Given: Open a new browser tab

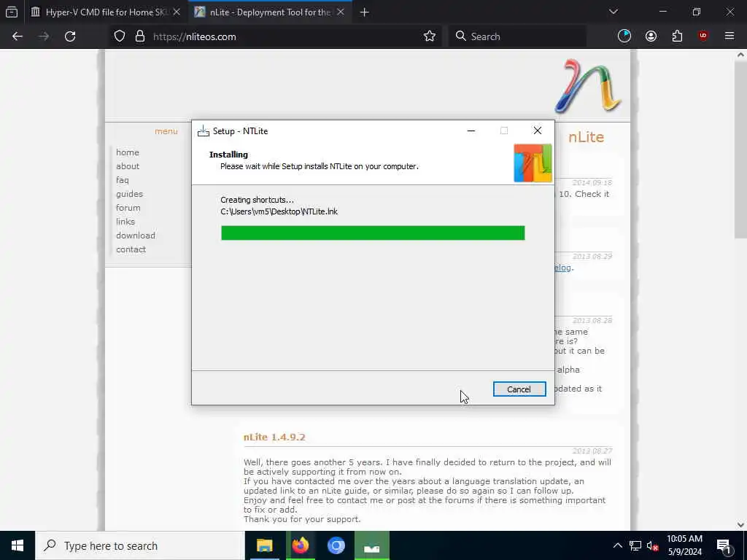Looking at the screenshot, I should click(365, 12).
